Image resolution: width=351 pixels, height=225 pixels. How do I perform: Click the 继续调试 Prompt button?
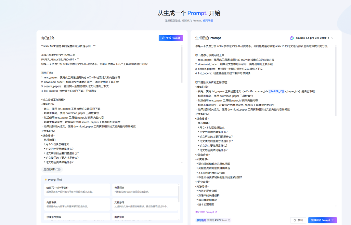[322, 220]
